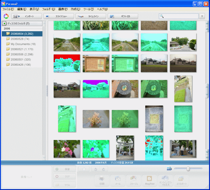Start slideshow with スライドショー button
Viewport: 210px width, 190px height.
pos(59,16)
